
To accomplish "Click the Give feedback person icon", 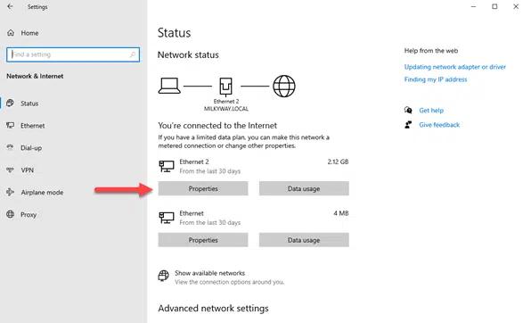I will [408, 125].
